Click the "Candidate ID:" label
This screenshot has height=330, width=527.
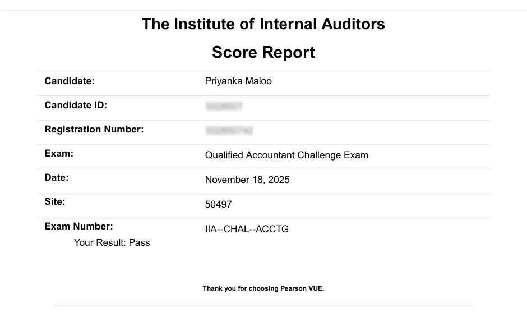(x=76, y=105)
